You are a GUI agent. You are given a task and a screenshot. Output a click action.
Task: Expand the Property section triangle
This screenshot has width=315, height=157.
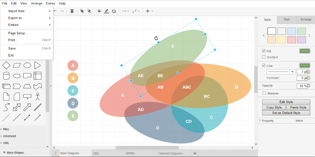(x=260, y=120)
